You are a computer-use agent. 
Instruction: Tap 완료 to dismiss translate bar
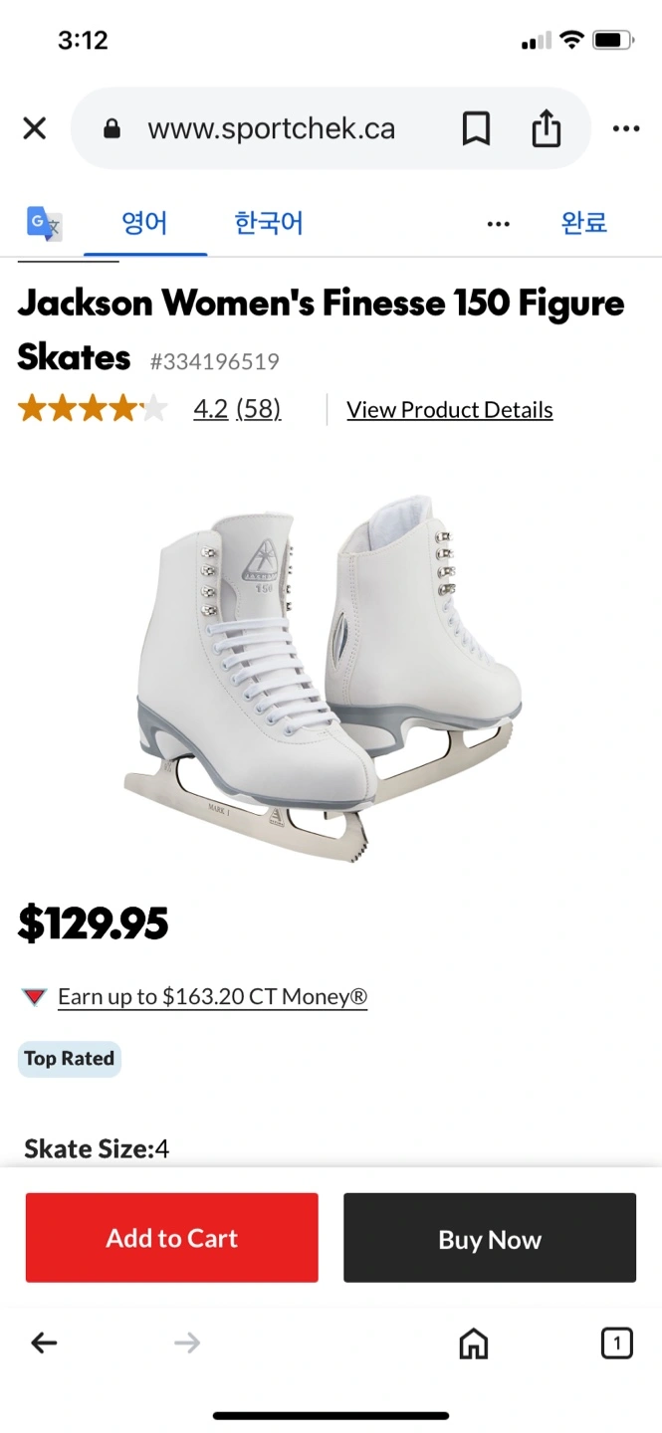pyautogui.click(x=584, y=223)
